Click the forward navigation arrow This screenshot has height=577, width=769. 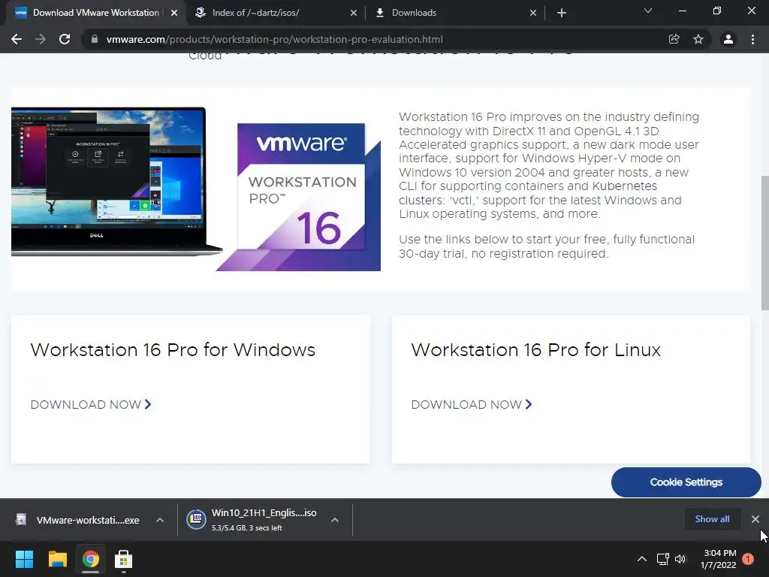(41, 39)
